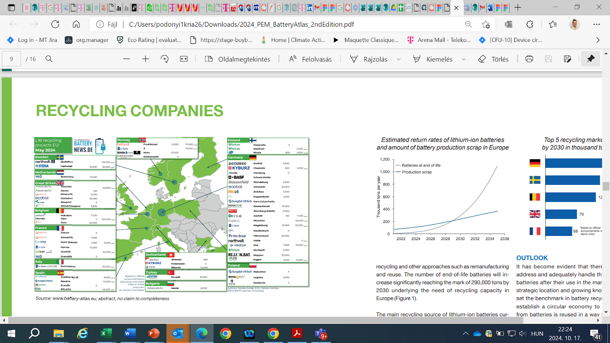Open Maquette Classique bookmark

366,40
